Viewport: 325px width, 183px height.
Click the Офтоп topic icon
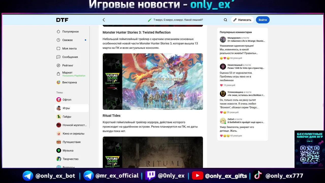pyautogui.click(x=59, y=100)
